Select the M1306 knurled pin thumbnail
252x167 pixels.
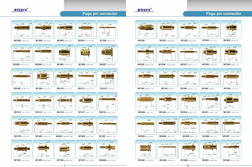coord(86,53)
